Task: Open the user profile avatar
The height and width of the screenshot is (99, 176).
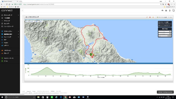Action: pos(173,10)
